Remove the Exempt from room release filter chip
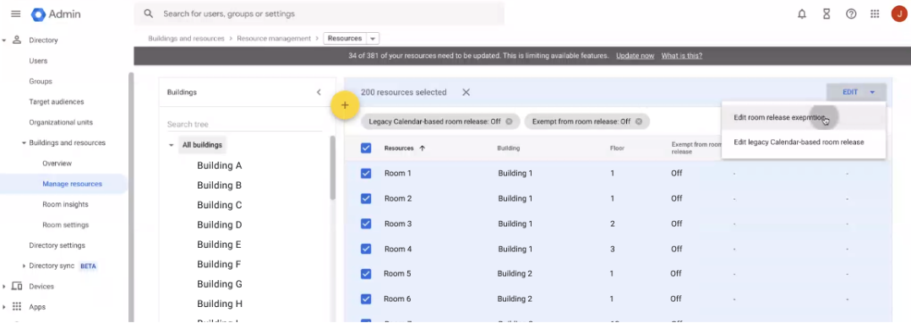Screen dimensions: 911x323 tap(639, 121)
